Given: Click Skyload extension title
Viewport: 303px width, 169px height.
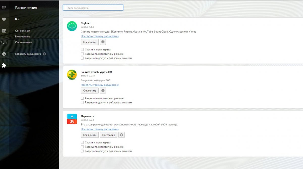Looking at the screenshot, I should pos(86,23).
